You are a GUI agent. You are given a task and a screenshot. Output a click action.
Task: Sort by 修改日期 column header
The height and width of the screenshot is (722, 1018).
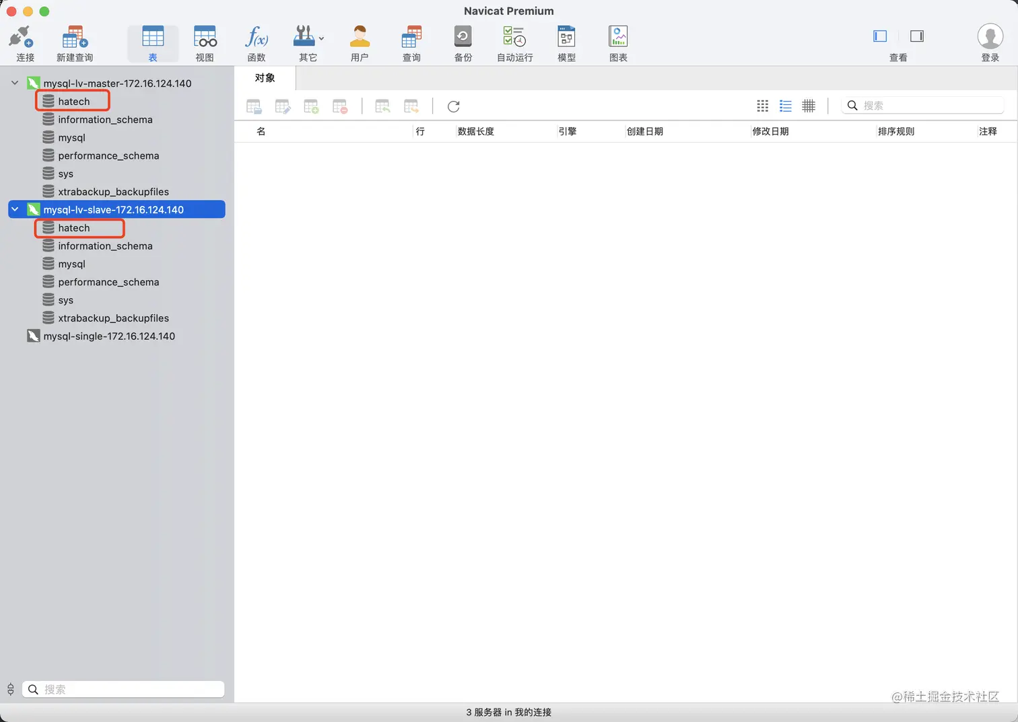click(771, 131)
